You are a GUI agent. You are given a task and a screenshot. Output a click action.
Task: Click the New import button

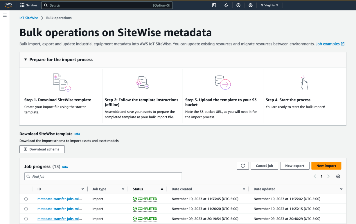click(x=326, y=166)
